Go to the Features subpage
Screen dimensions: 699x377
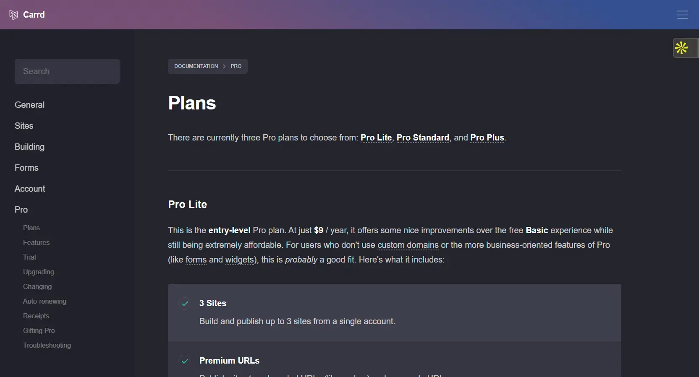point(36,242)
